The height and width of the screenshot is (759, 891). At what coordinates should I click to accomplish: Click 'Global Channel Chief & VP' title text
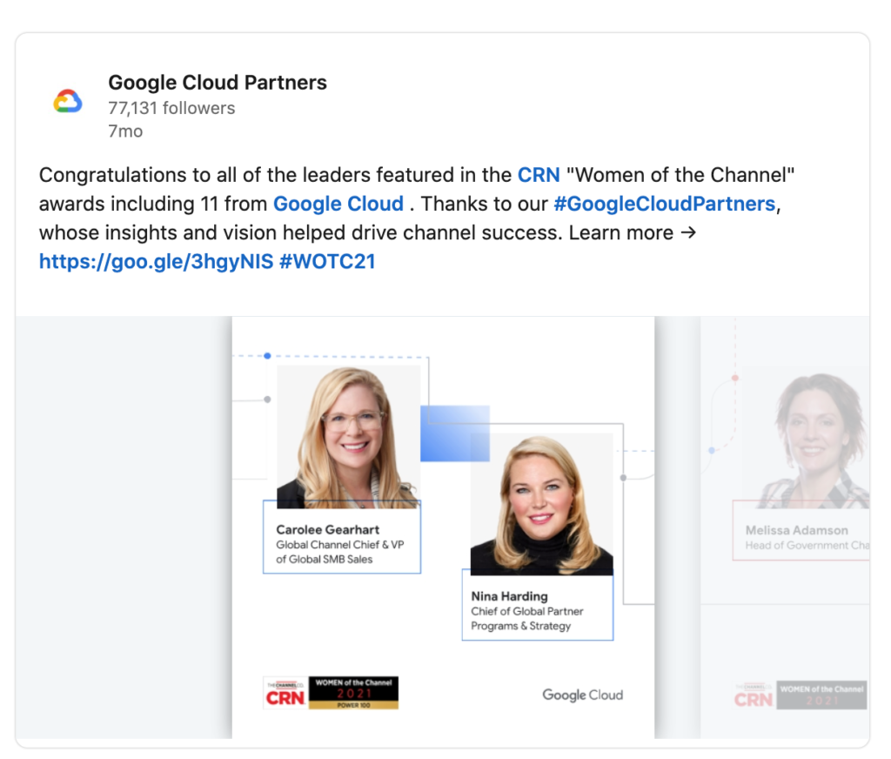pos(340,545)
